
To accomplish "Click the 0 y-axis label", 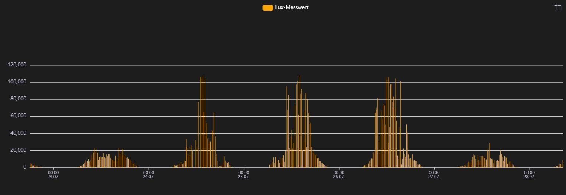I will point(25,167).
